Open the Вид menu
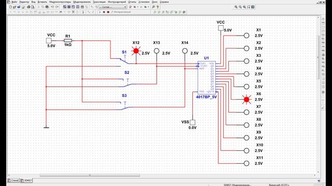The height and width of the screenshot is (186, 332). 33,2
